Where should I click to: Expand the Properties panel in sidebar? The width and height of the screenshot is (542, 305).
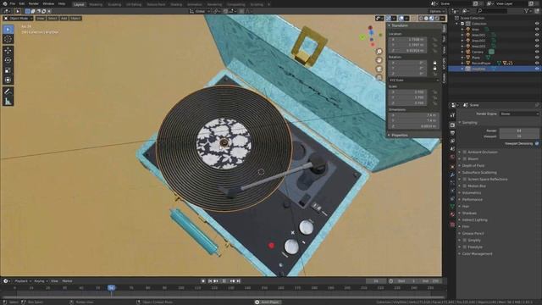(x=399, y=136)
